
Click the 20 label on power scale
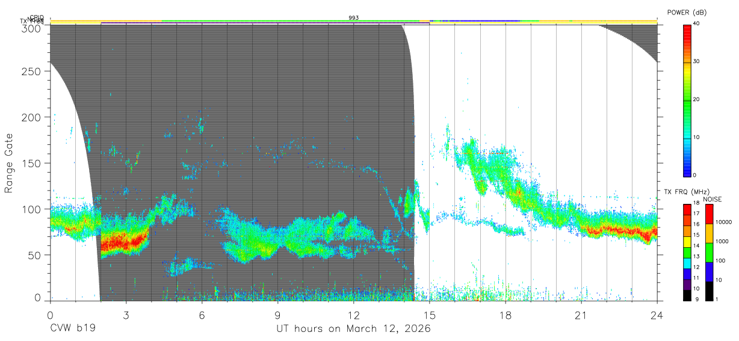pos(696,100)
